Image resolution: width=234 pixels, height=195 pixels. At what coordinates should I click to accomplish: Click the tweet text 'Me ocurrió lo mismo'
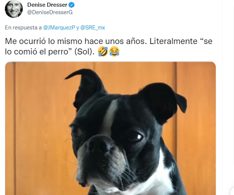(44, 41)
